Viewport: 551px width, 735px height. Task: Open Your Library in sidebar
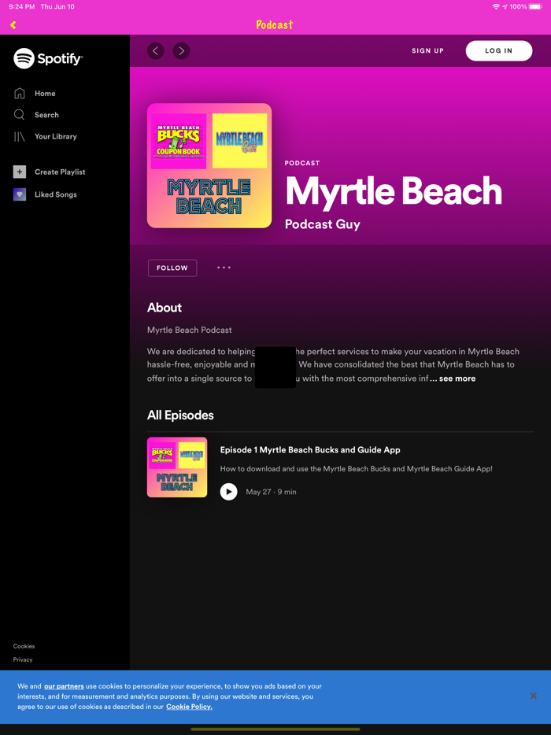[55, 136]
